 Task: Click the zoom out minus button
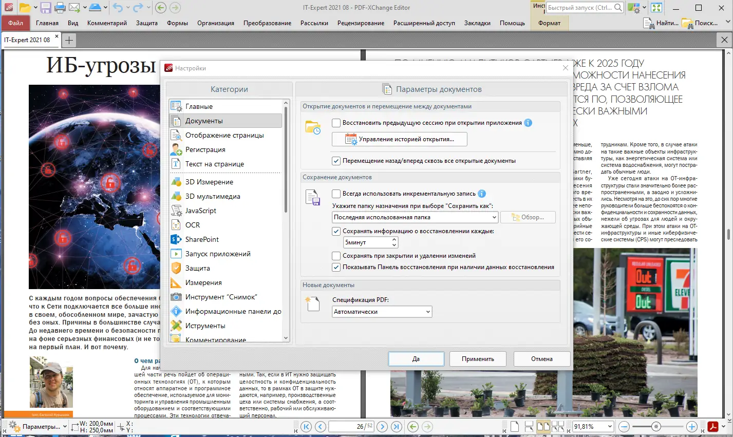coord(624,427)
